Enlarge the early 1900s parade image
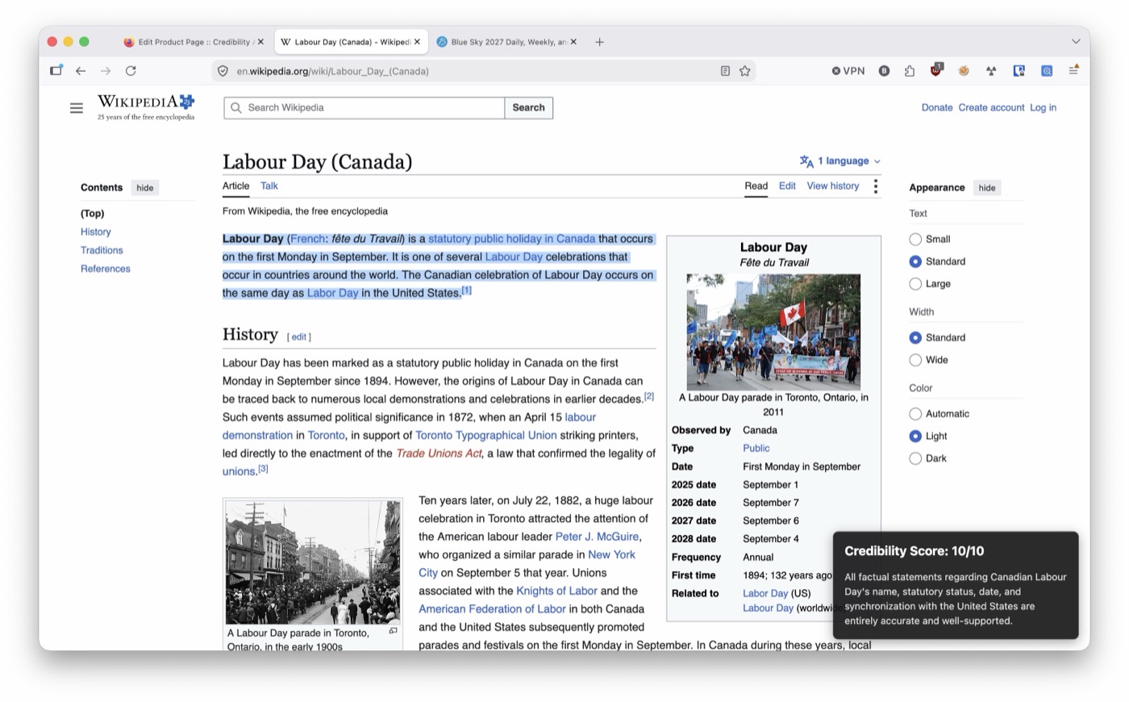The width and height of the screenshot is (1129, 702). click(x=393, y=631)
